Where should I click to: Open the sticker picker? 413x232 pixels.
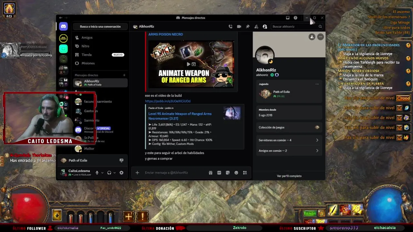228,173
